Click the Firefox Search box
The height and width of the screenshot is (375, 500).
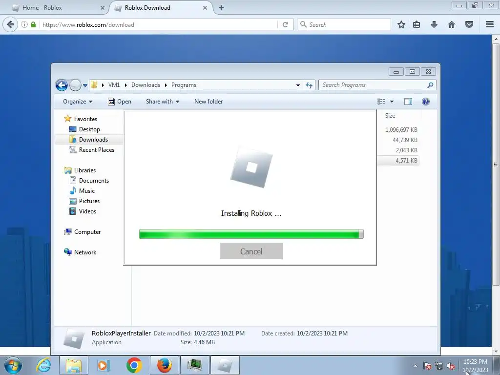(x=344, y=24)
